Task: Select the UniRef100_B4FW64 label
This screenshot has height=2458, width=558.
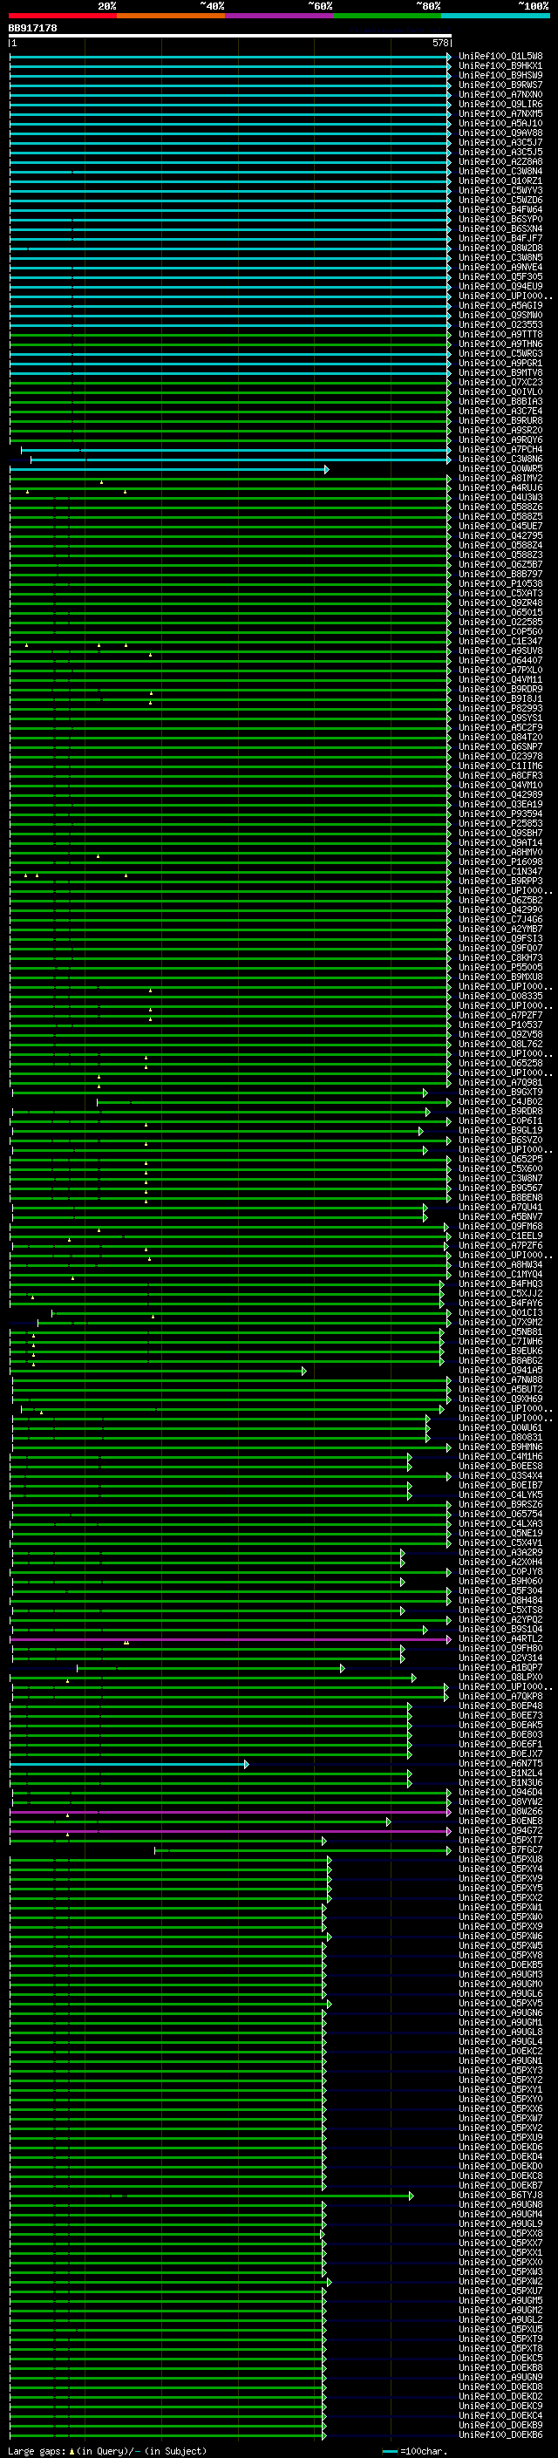Action: [500, 210]
